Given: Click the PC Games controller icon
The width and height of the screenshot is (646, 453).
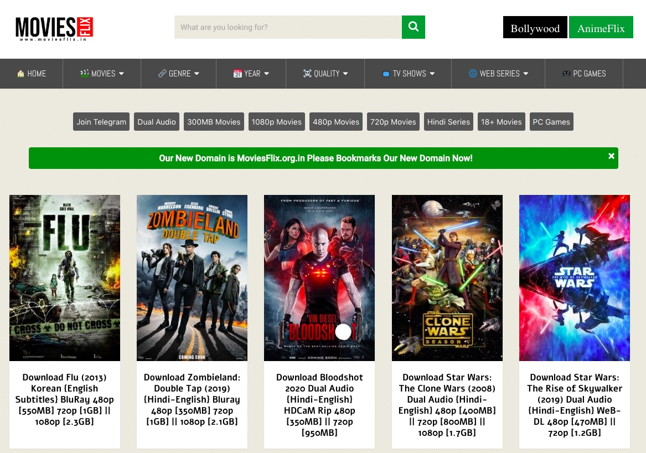Looking at the screenshot, I should click(x=566, y=74).
